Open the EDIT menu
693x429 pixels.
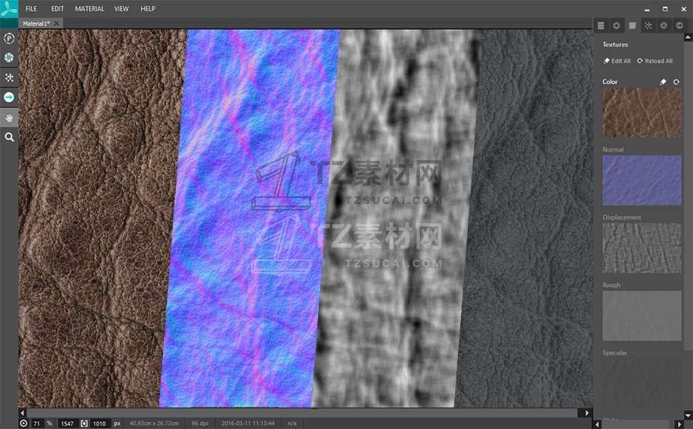click(x=57, y=9)
